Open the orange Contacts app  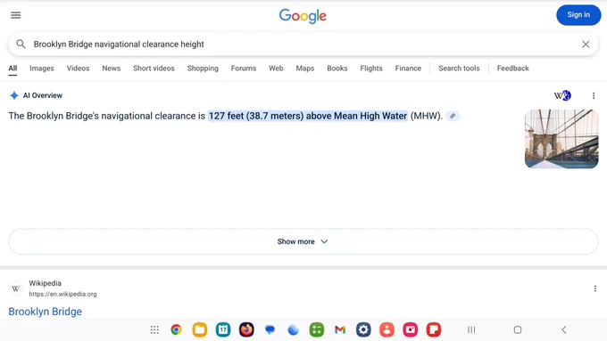[387, 329]
